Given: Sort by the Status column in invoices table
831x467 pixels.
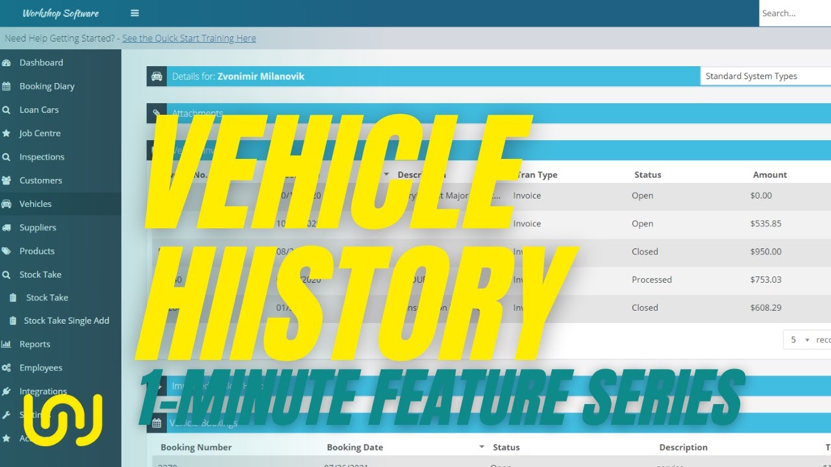Looking at the screenshot, I should point(647,175).
